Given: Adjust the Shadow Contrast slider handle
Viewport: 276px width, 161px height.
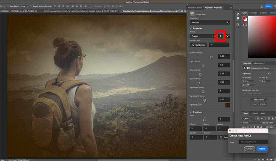Looking at the screenshot, I should pyautogui.click(x=211, y=57).
